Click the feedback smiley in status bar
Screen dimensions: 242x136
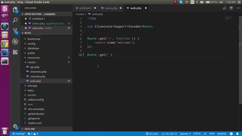[x=231, y=134]
